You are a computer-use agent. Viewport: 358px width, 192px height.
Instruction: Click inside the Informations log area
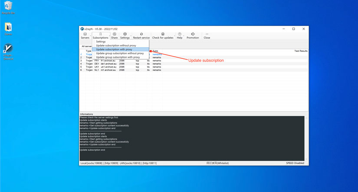pyautogui.click(x=191, y=138)
